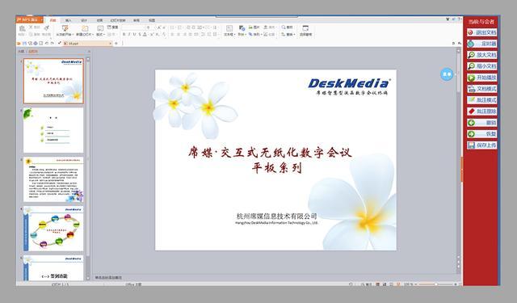The image size is (517, 303).
Task: Enable 批注模式 annotation mode
Action: click(x=481, y=100)
